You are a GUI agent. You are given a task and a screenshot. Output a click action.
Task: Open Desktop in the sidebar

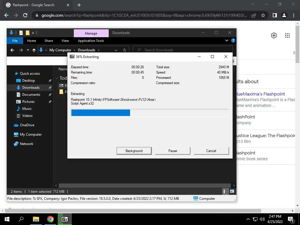[28, 81]
